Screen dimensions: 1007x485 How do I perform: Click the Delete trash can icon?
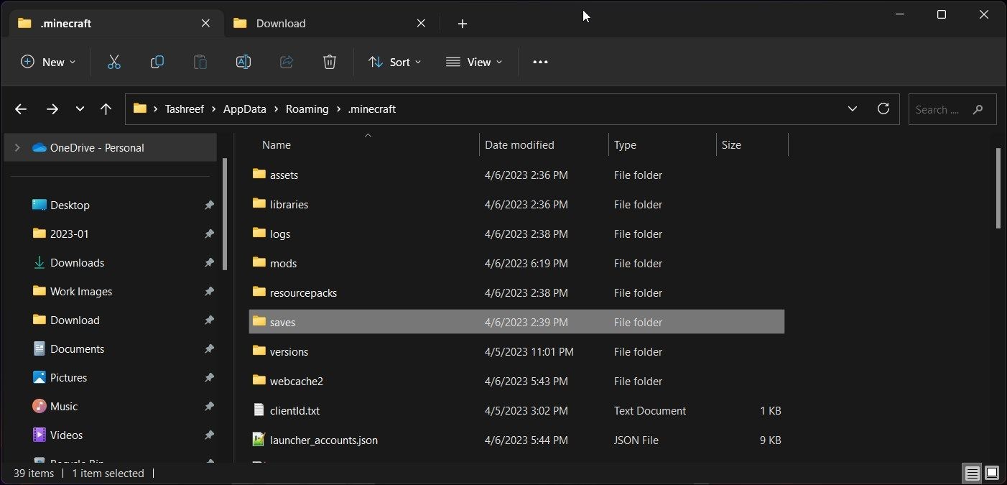click(x=330, y=63)
